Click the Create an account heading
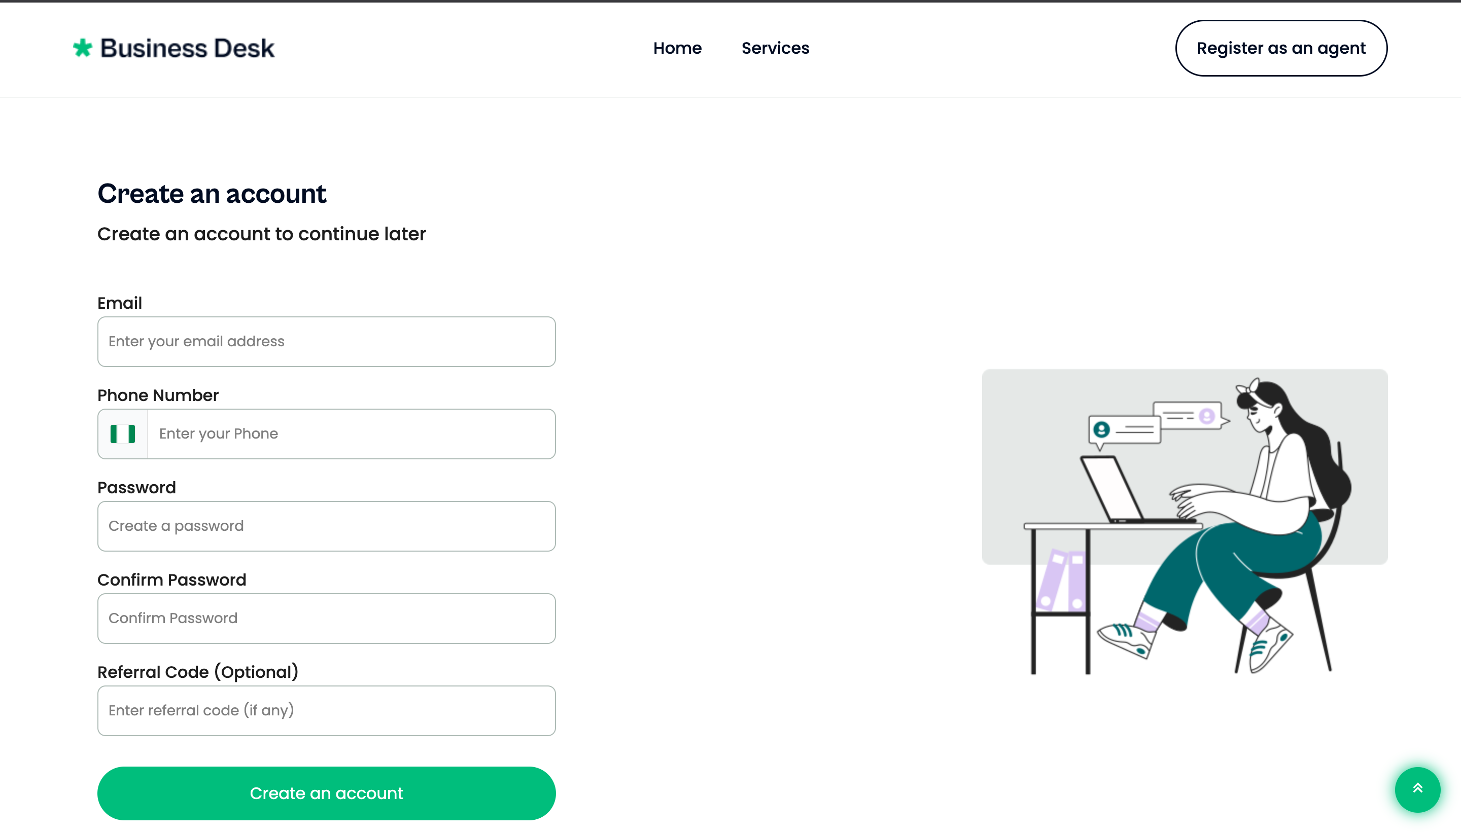 (x=212, y=194)
